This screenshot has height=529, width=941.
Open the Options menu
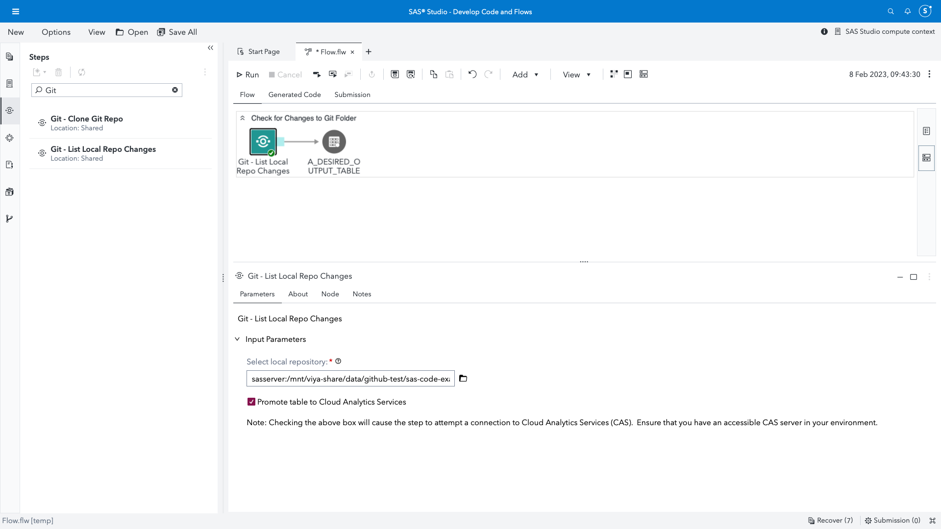point(56,32)
